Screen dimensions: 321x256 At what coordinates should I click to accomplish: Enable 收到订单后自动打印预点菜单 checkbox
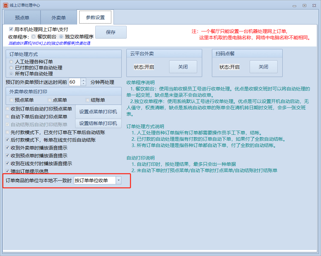click(8, 109)
